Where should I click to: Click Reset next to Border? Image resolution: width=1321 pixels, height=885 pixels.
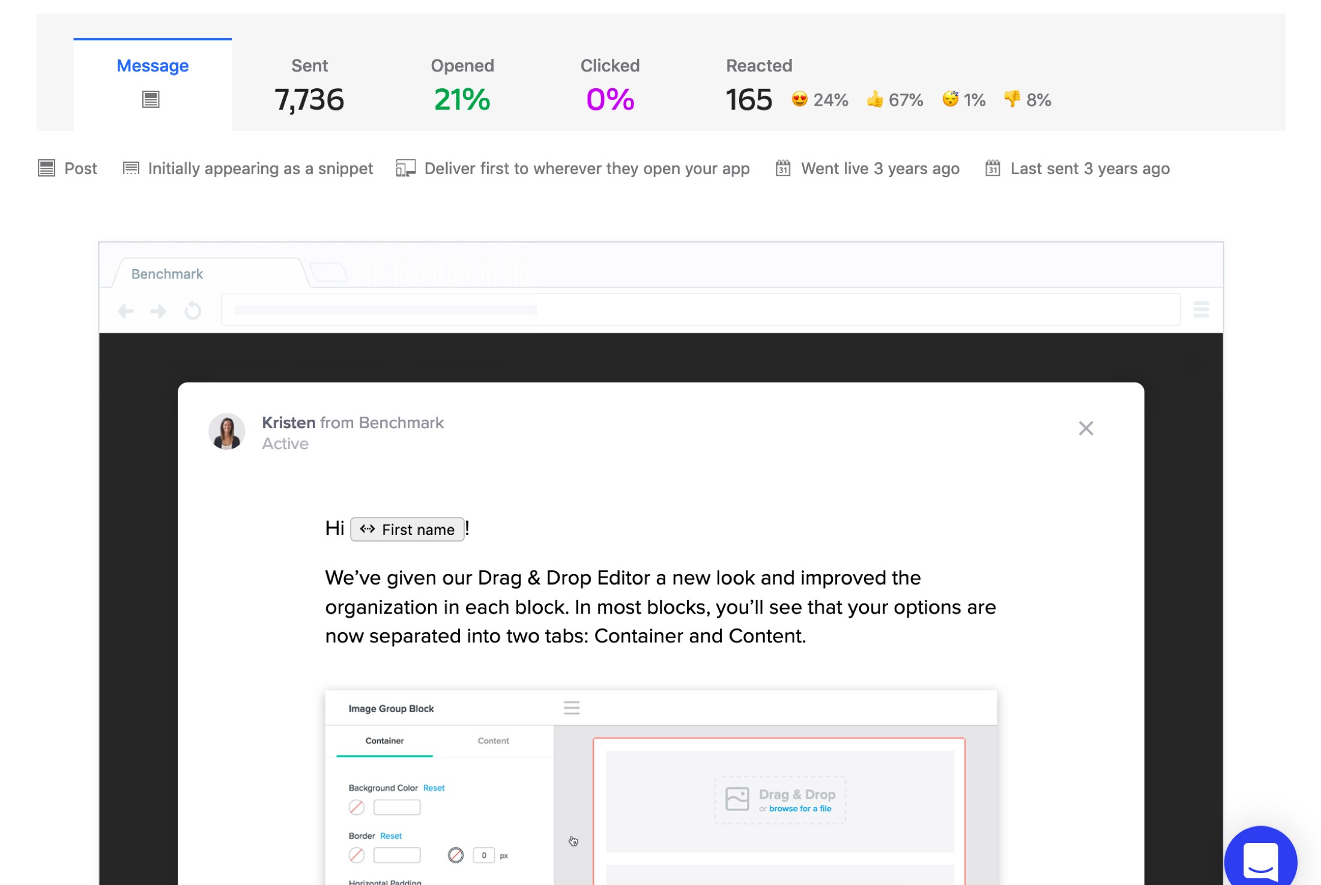tap(391, 836)
